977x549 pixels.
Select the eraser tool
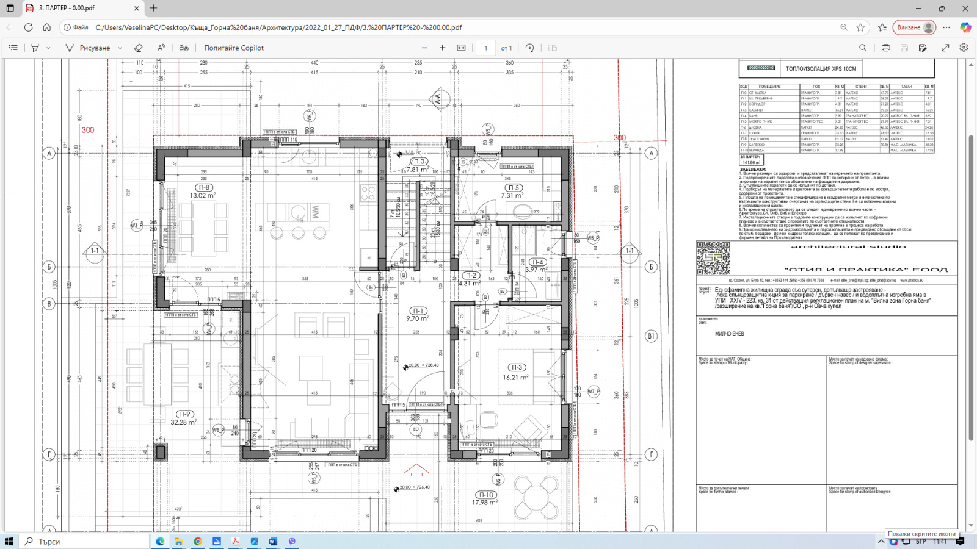(139, 48)
